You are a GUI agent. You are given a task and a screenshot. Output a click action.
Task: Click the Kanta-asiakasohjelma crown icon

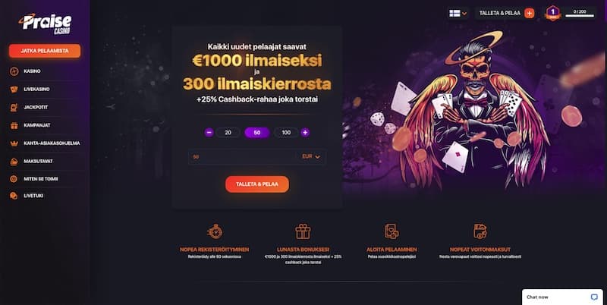tap(14, 143)
